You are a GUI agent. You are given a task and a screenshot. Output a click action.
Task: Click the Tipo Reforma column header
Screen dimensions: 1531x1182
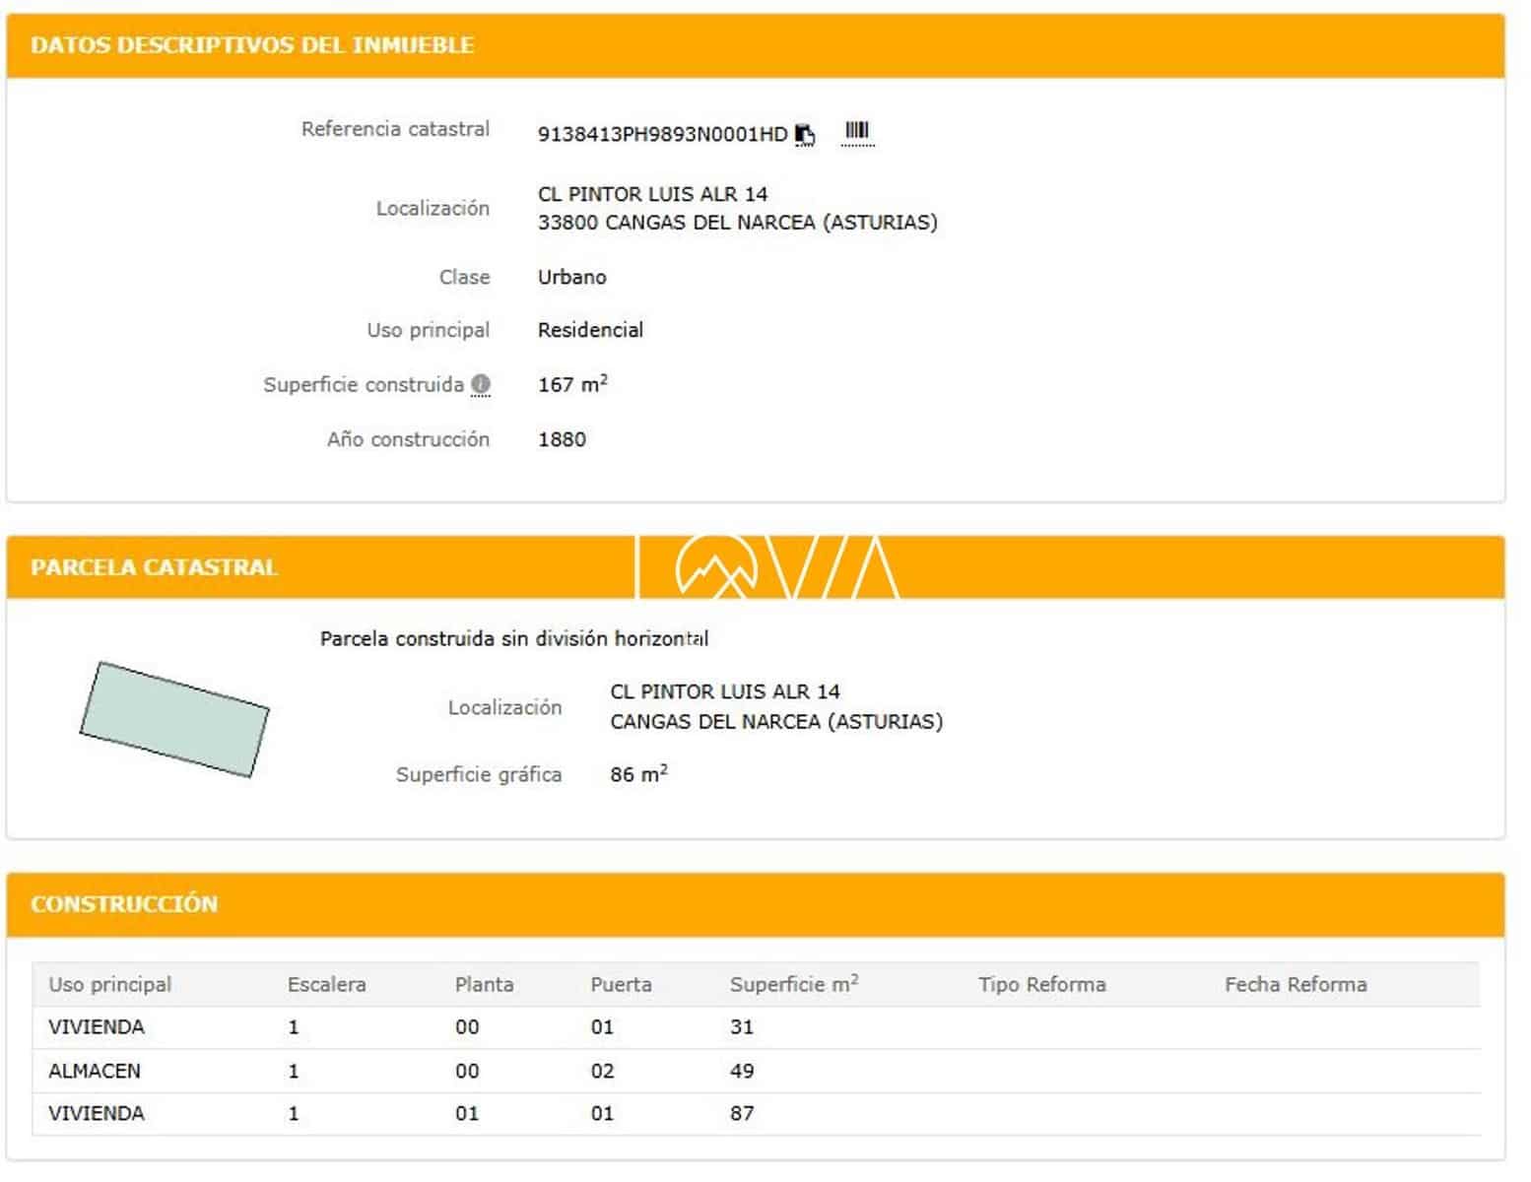coord(1041,984)
